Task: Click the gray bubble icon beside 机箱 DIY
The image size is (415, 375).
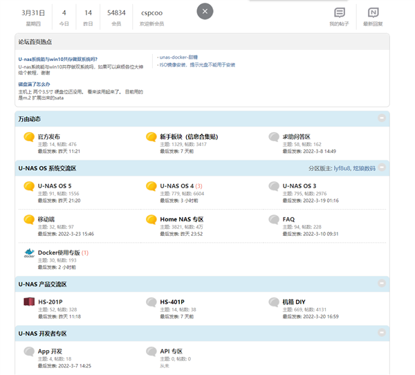Action: click(x=274, y=302)
